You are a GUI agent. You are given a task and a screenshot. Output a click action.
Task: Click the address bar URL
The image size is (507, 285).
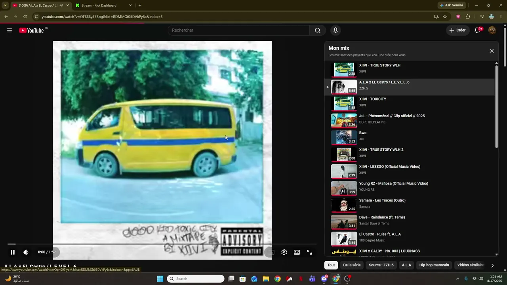pos(102,17)
